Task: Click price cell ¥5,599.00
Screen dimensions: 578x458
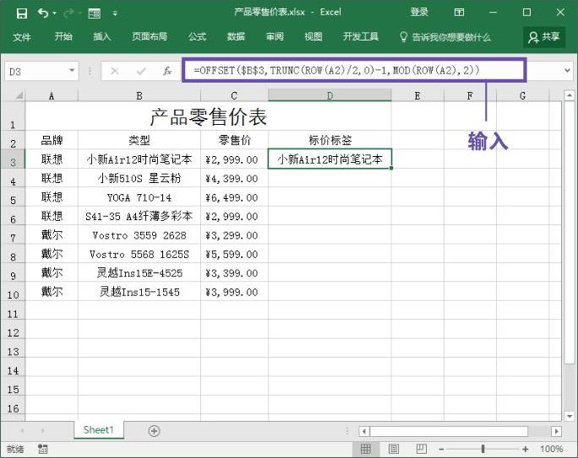Action: 234,254
